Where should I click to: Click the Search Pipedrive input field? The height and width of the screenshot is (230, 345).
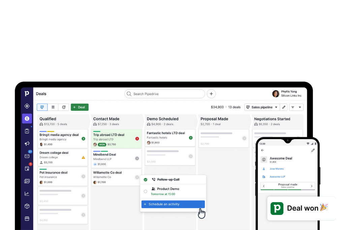point(164,94)
